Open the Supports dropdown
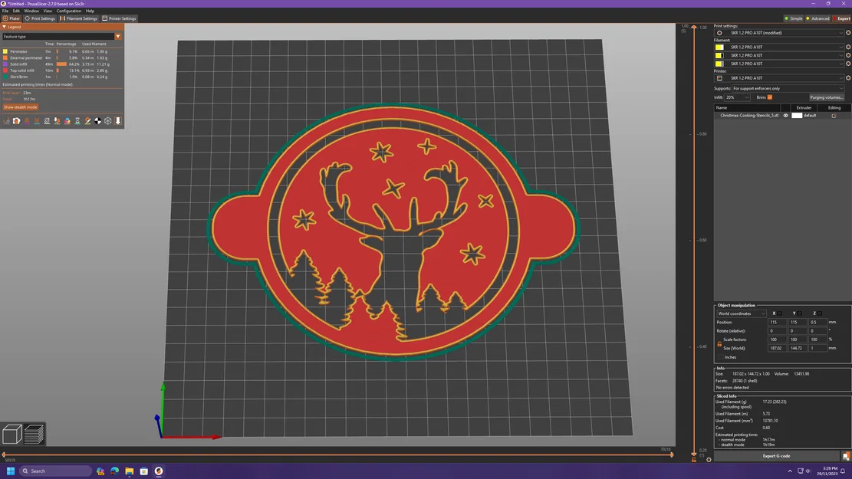 pos(788,89)
